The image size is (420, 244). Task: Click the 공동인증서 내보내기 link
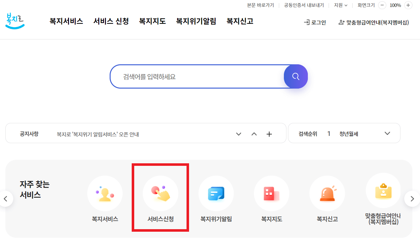(303, 5)
